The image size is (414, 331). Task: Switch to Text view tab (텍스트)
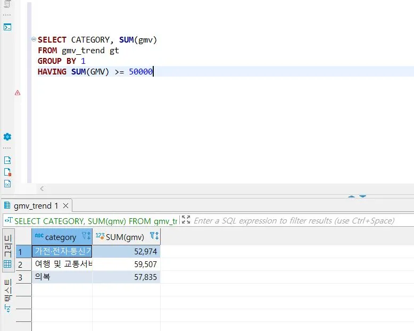[8, 289]
